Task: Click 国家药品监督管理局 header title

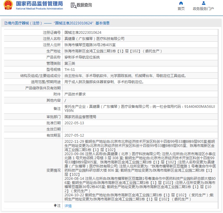Action: [x=39, y=4]
